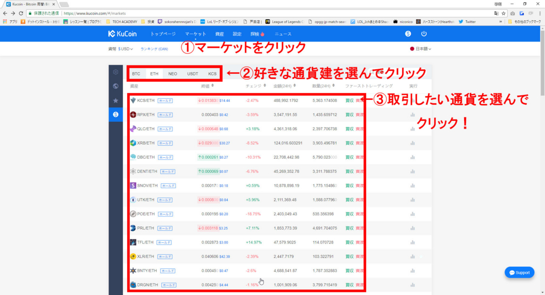Open the 設定 menu item
Image resolution: width=545 pixels, height=295 pixels.
[x=237, y=34]
